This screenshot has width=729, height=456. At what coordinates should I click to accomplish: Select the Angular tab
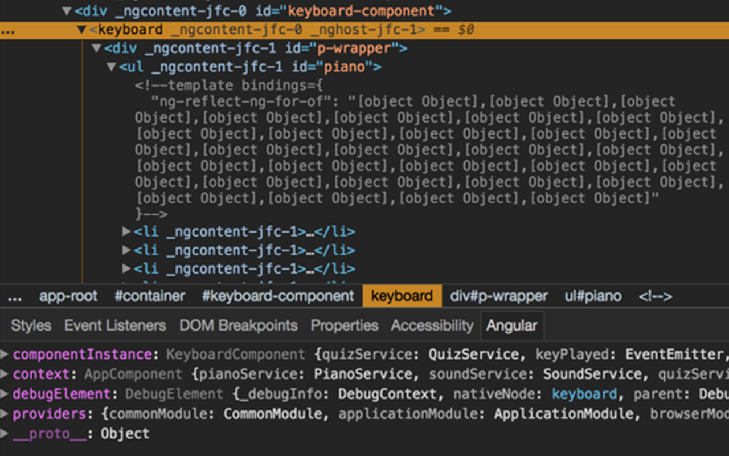(x=511, y=325)
